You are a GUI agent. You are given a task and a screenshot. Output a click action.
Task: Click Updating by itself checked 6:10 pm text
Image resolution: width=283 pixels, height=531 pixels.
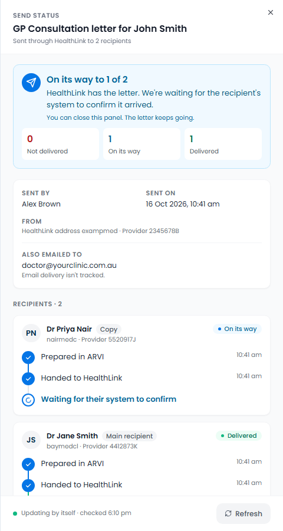click(x=76, y=513)
